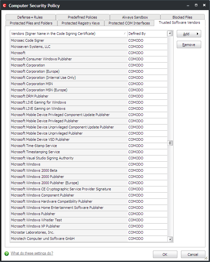This screenshot has height=262, width=210.
Task: Click the scrollbar down arrow
Action: [170, 239]
